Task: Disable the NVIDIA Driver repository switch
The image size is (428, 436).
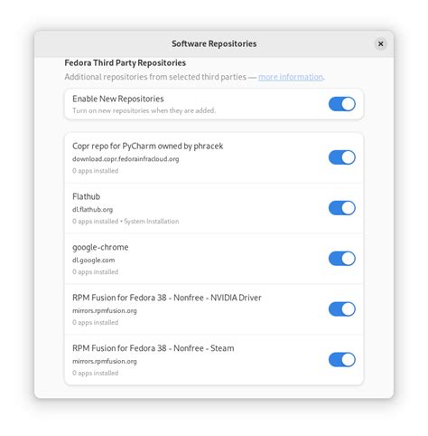Action: pos(342,309)
